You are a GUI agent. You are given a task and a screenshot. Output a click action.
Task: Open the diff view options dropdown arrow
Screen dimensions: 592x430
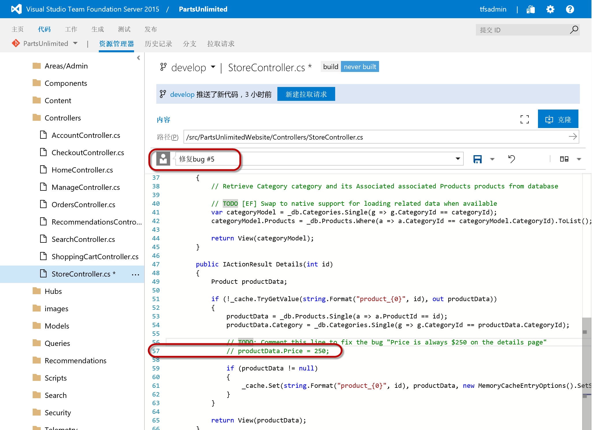tap(579, 159)
